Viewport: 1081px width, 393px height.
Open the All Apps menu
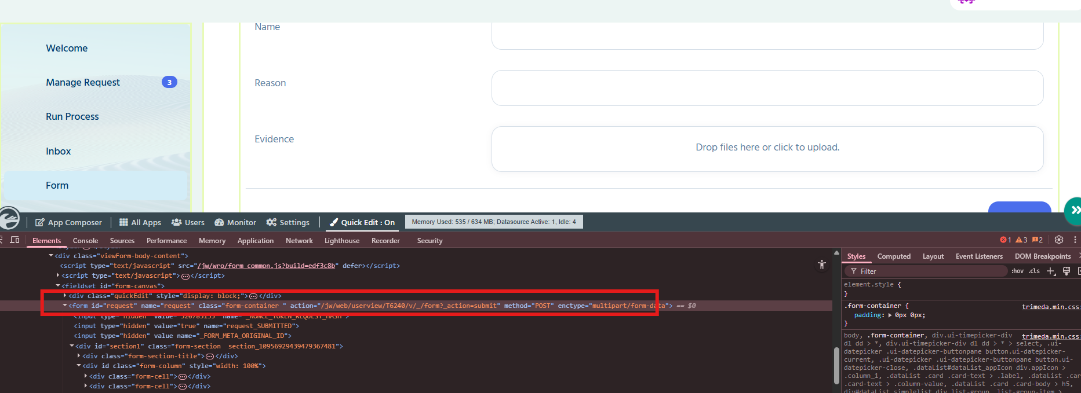click(140, 222)
